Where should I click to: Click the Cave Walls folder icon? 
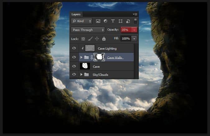tap(86, 57)
